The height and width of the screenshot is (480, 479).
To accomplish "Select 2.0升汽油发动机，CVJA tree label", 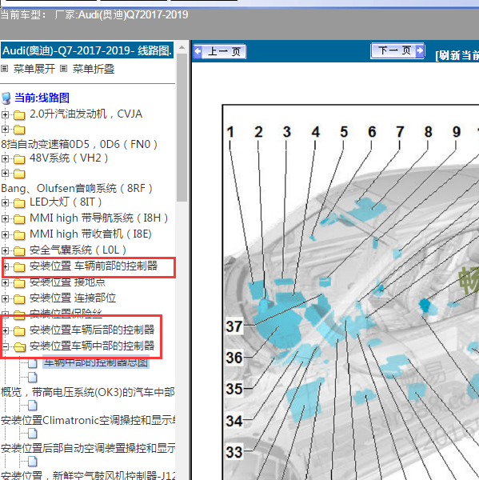I will pyautogui.click(x=86, y=114).
